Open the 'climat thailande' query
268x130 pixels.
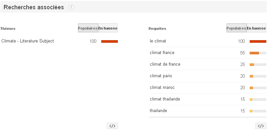165,99
